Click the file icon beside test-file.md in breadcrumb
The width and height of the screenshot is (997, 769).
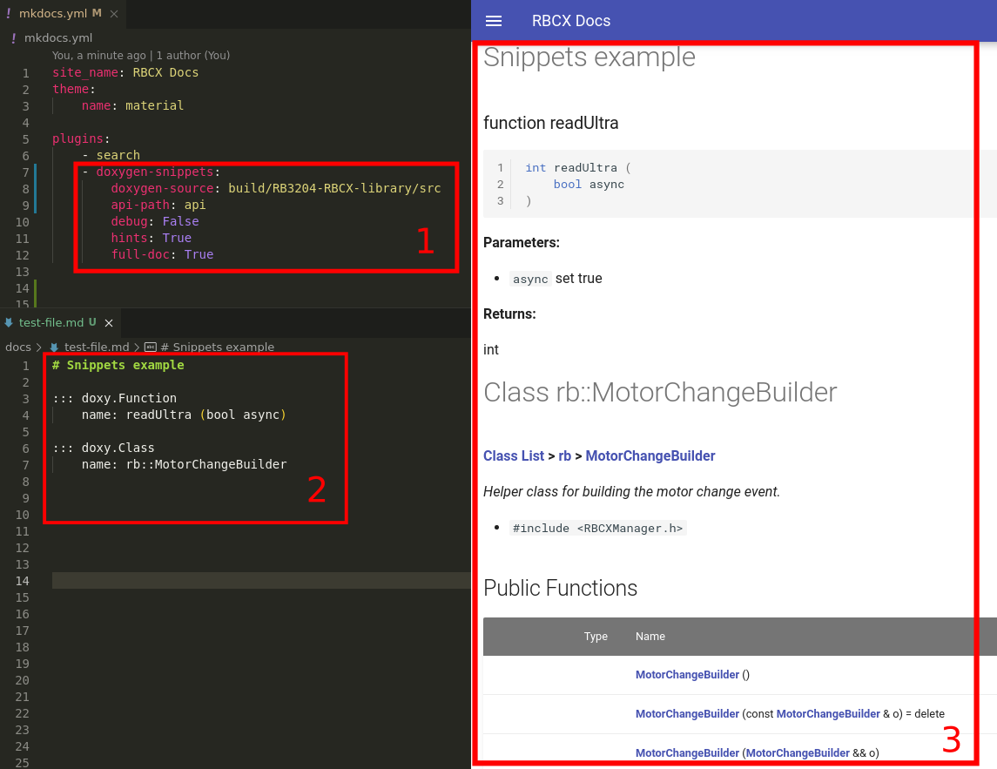[x=54, y=347]
